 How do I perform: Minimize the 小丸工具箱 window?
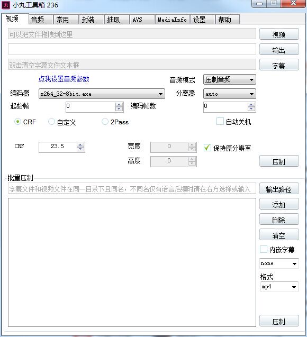[259, 3]
